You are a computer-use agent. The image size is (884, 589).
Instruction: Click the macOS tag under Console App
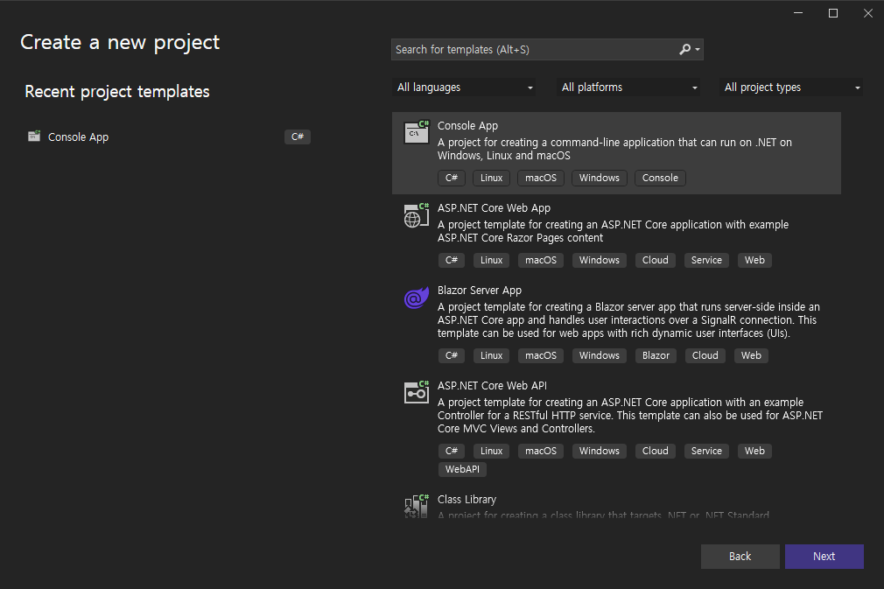tap(541, 178)
